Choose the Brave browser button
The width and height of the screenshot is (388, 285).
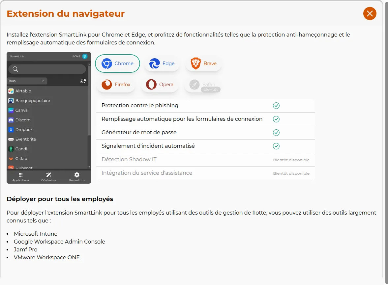point(203,63)
